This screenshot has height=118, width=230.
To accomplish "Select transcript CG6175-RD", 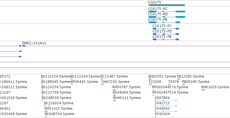I will pos(167,17).
